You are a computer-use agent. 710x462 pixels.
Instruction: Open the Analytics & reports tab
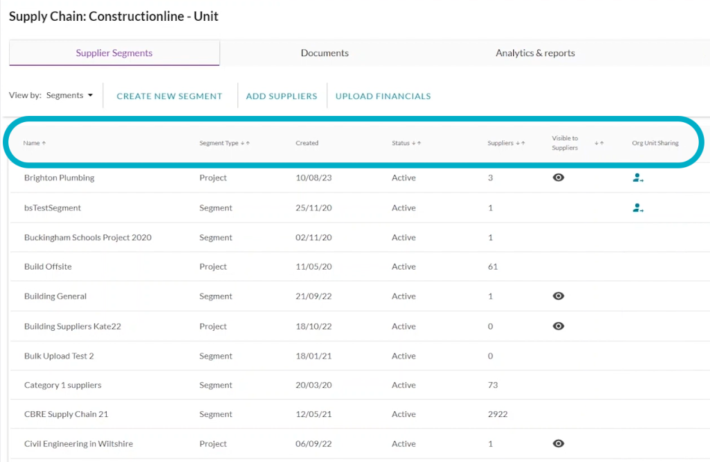535,53
